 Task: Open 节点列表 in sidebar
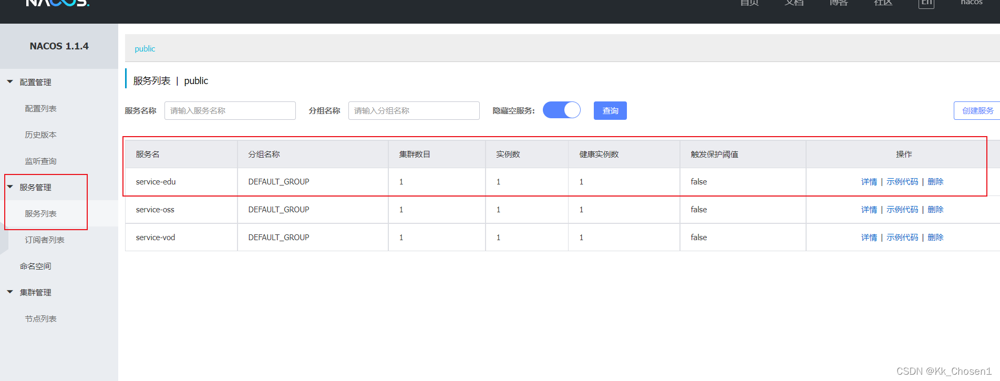pyautogui.click(x=40, y=318)
